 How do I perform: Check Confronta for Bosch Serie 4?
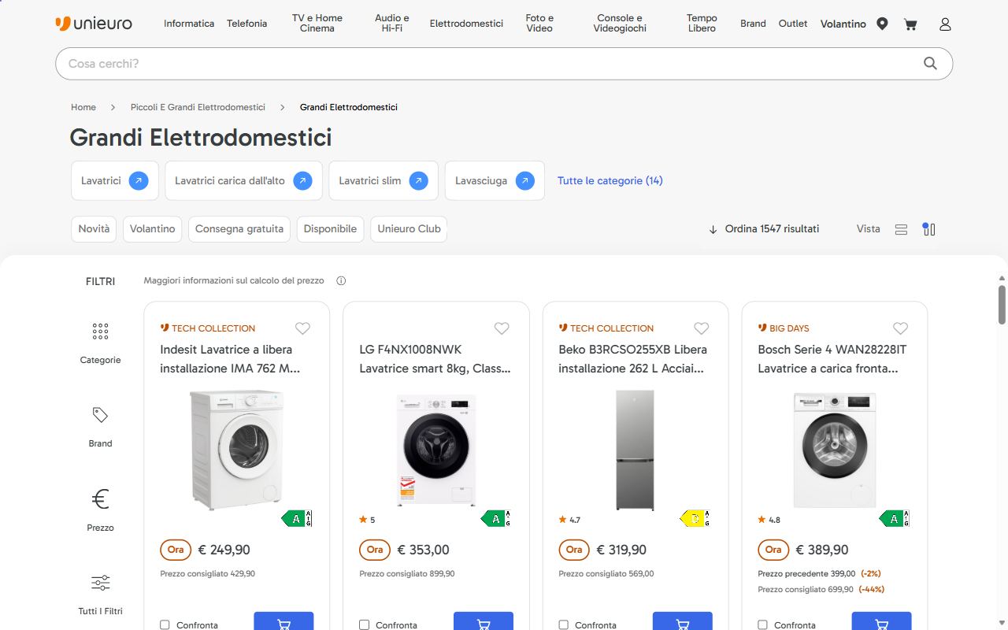coord(762,625)
